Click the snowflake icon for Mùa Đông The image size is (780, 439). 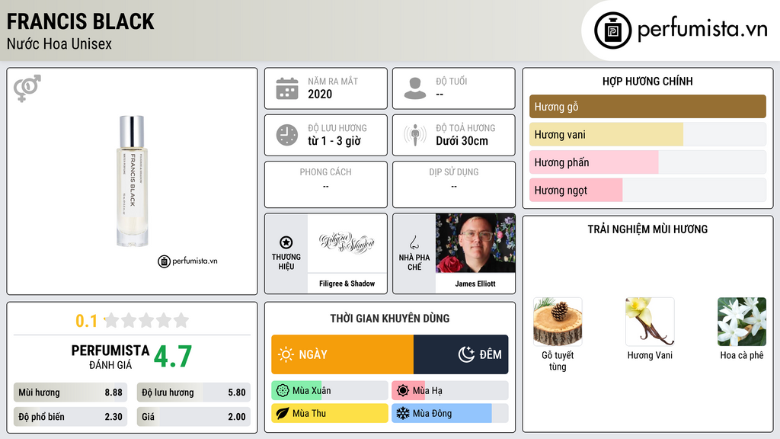403,413
